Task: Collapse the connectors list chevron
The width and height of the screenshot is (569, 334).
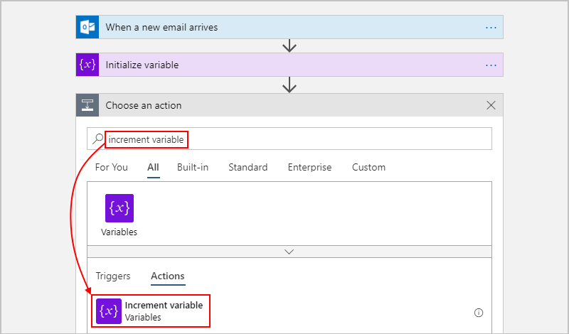Action: coord(289,252)
